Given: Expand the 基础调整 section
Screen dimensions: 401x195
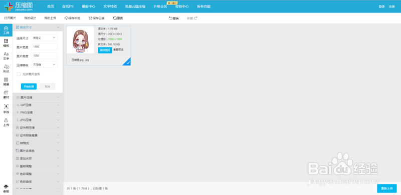Looking at the screenshot, I should [x=38, y=166].
